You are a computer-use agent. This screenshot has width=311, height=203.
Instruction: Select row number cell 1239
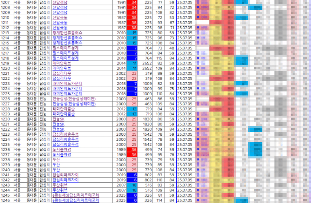(6, 165)
